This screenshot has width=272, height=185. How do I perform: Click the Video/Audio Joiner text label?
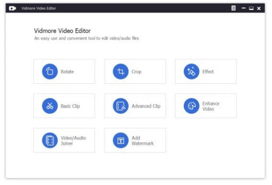[73, 140]
